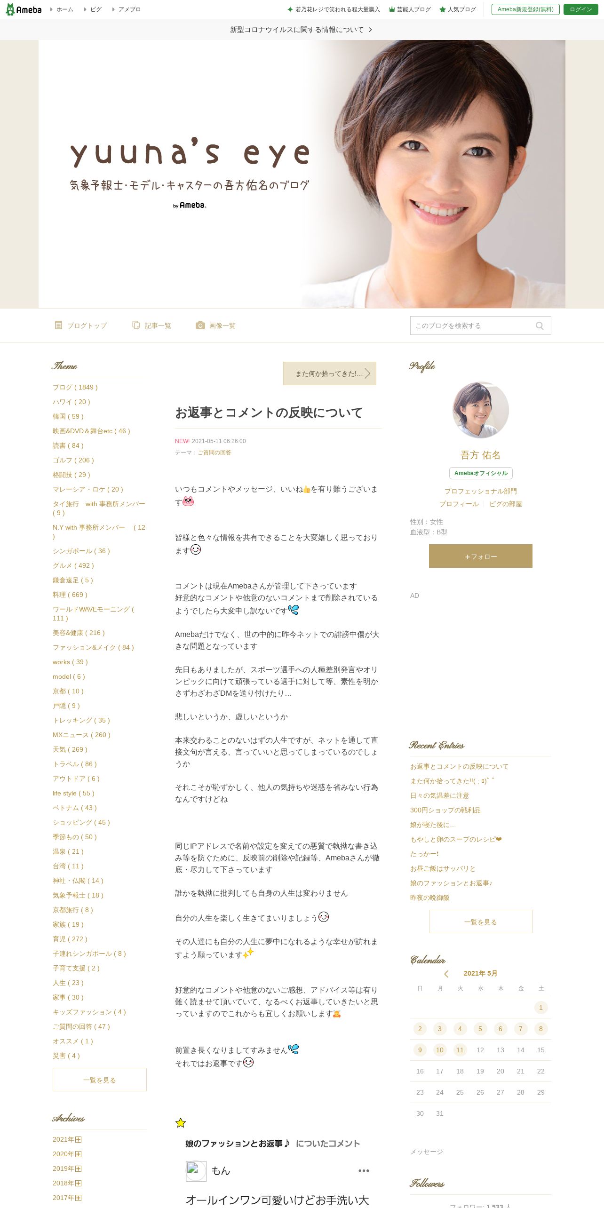604x1208 pixels.
Task: Open recent entry もやしと卵のスープのレシピ
Action: click(x=456, y=839)
